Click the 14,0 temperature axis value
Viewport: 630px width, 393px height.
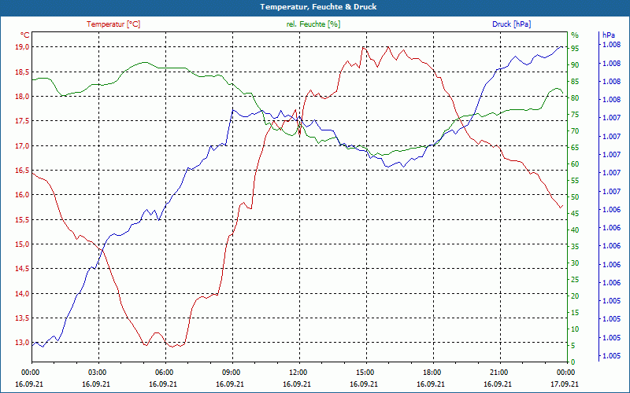click(23, 293)
